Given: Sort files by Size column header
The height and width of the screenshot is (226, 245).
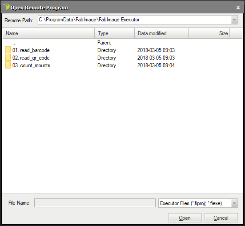Looking at the screenshot, I should pyautogui.click(x=209, y=33).
